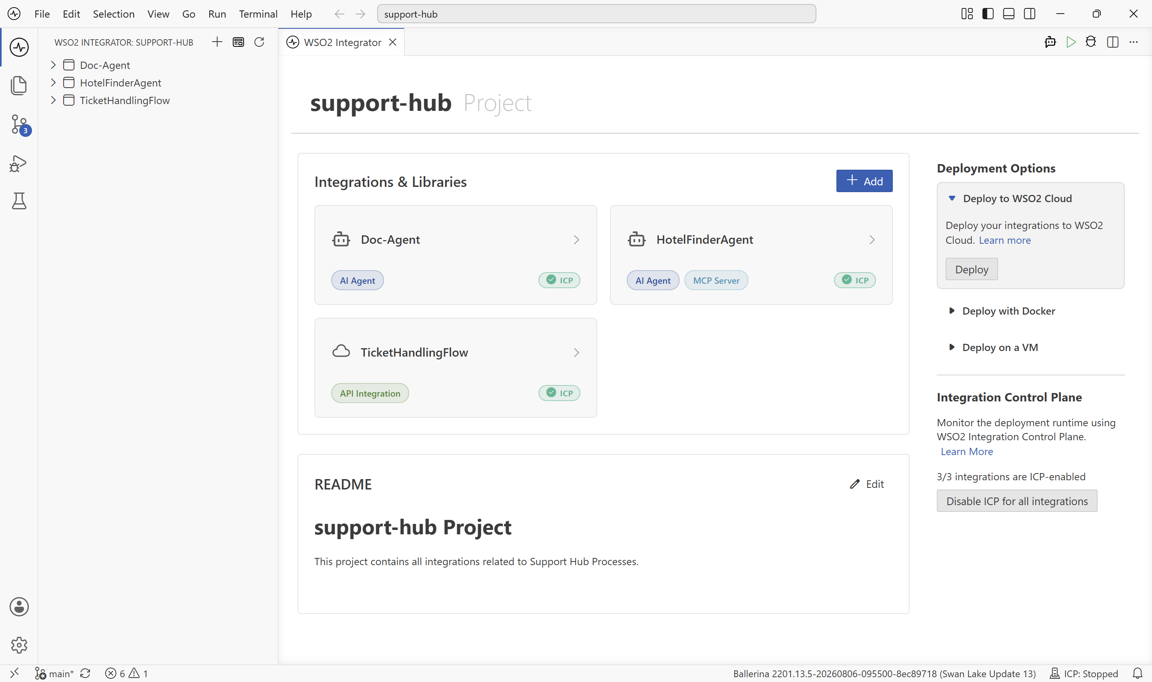The height and width of the screenshot is (682, 1152).
Task: Click the support-hub command center search field
Action: click(x=596, y=14)
